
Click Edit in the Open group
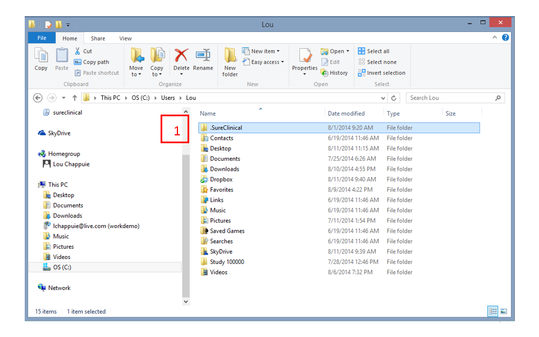coord(331,62)
